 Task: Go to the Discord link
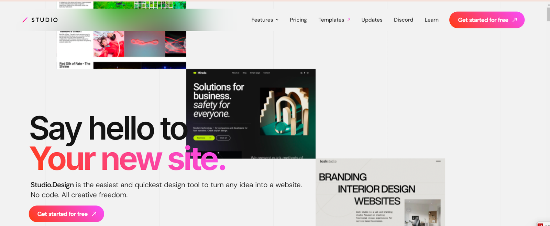[x=403, y=20]
